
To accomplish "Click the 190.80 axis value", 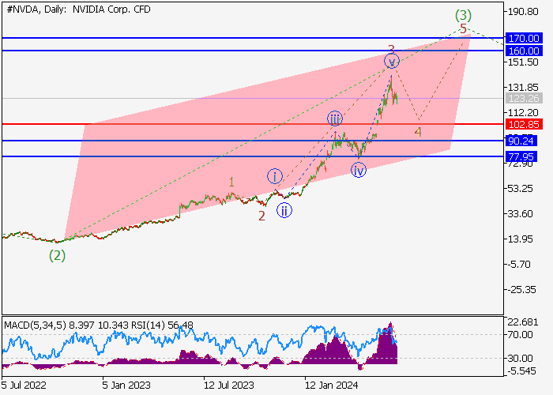I will (x=523, y=12).
